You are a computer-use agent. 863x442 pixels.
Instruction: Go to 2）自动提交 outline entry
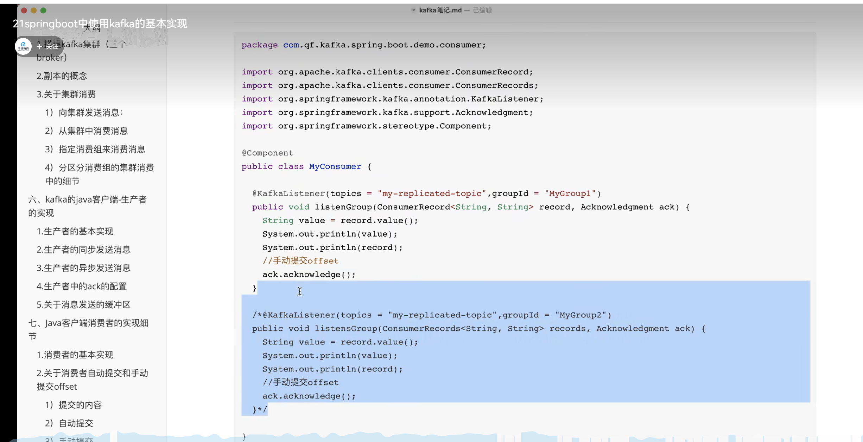pos(69,423)
